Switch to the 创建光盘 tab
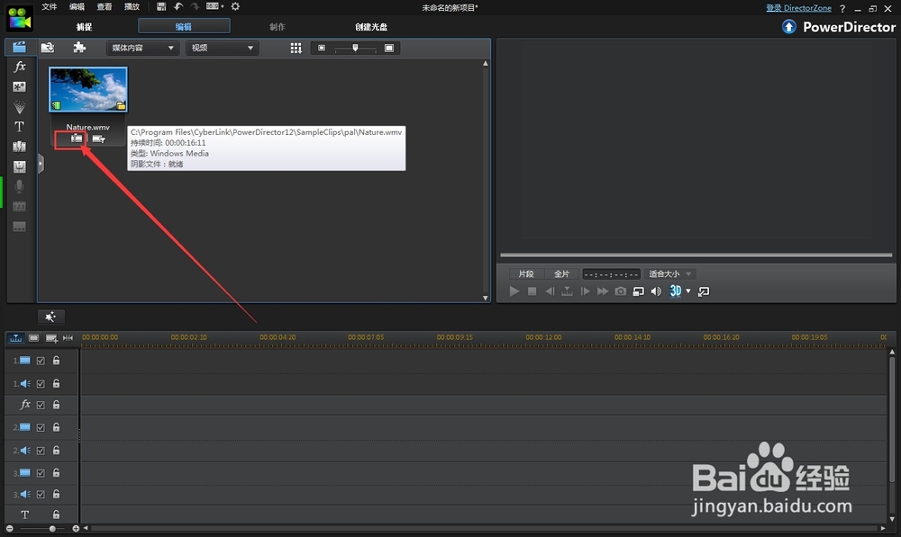This screenshot has width=901, height=537. pos(371,27)
